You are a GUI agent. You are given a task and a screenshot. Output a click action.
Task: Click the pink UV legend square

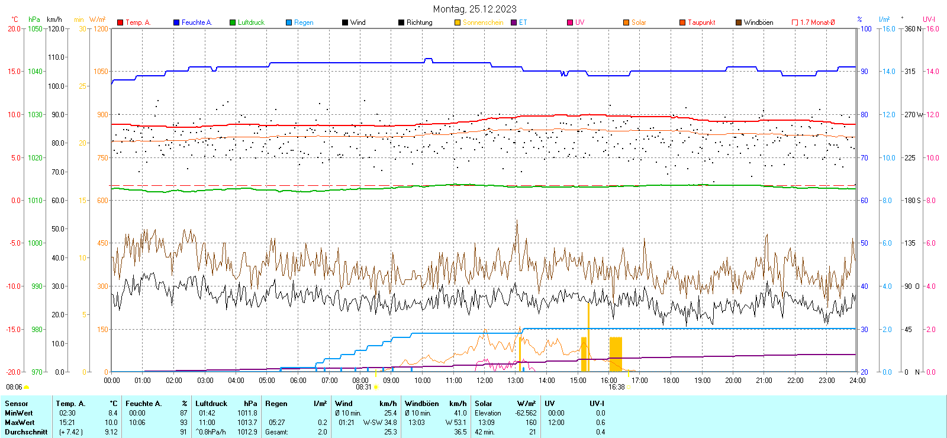[570, 22]
